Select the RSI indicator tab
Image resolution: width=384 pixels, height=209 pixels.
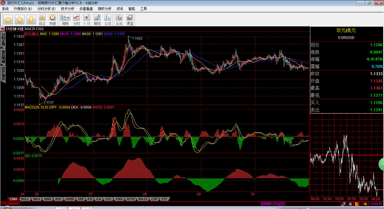click(x=90, y=199)
